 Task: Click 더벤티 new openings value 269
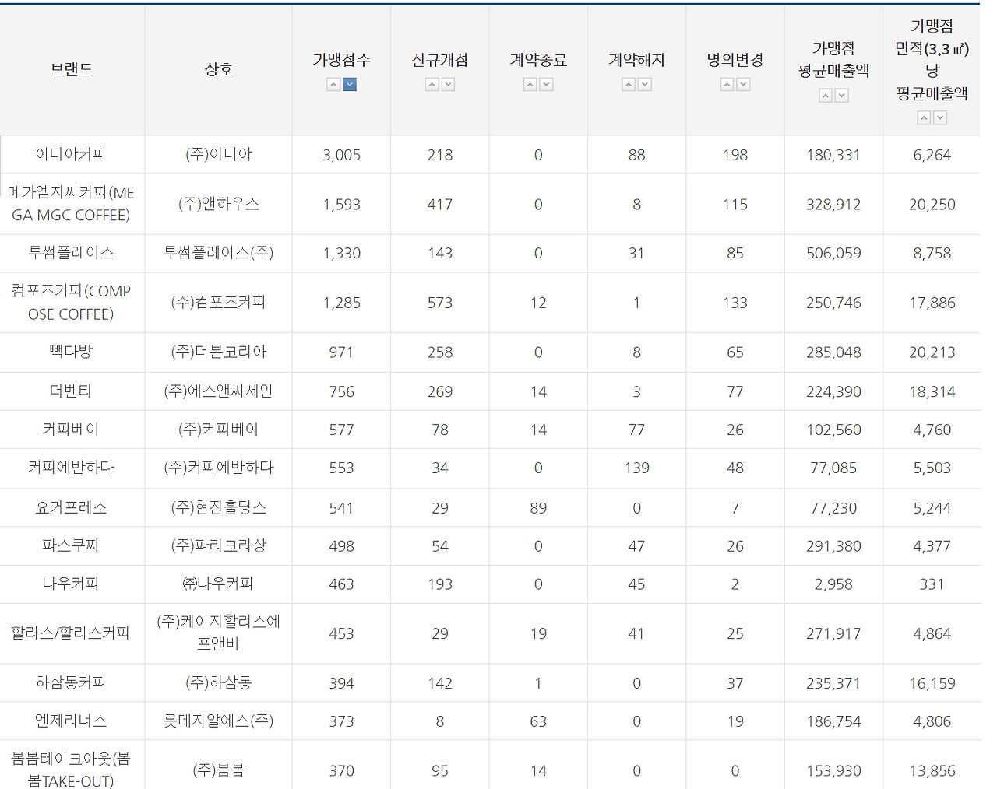[440, 391]
